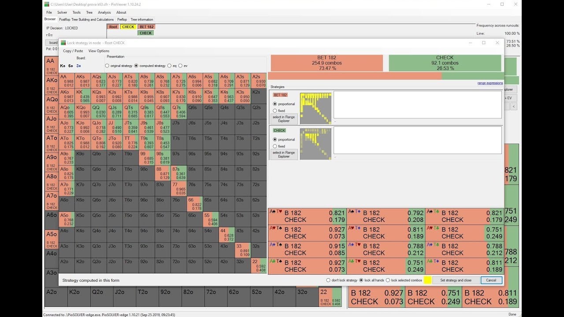Click the 22 cell in main window bottom row
Screen dimensions: 564x317
click(330, 297)
